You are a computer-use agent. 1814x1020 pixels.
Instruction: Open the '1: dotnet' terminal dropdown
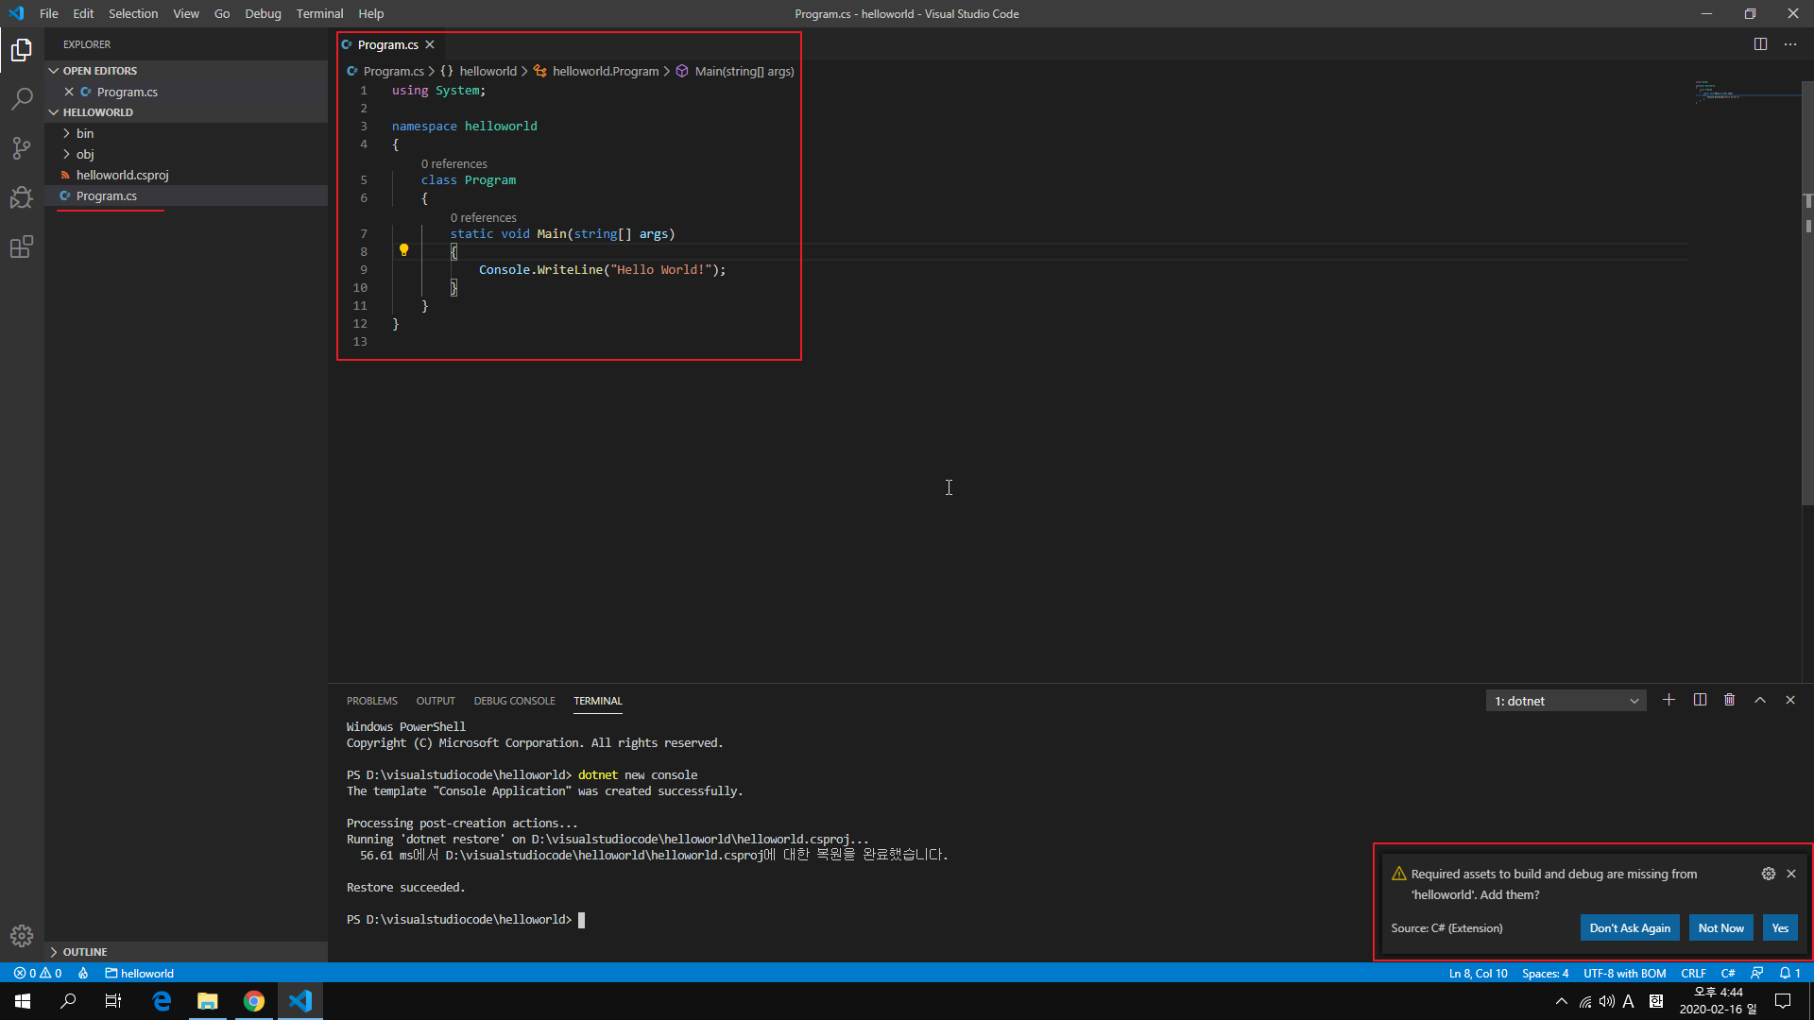[x=1566, y=701]
